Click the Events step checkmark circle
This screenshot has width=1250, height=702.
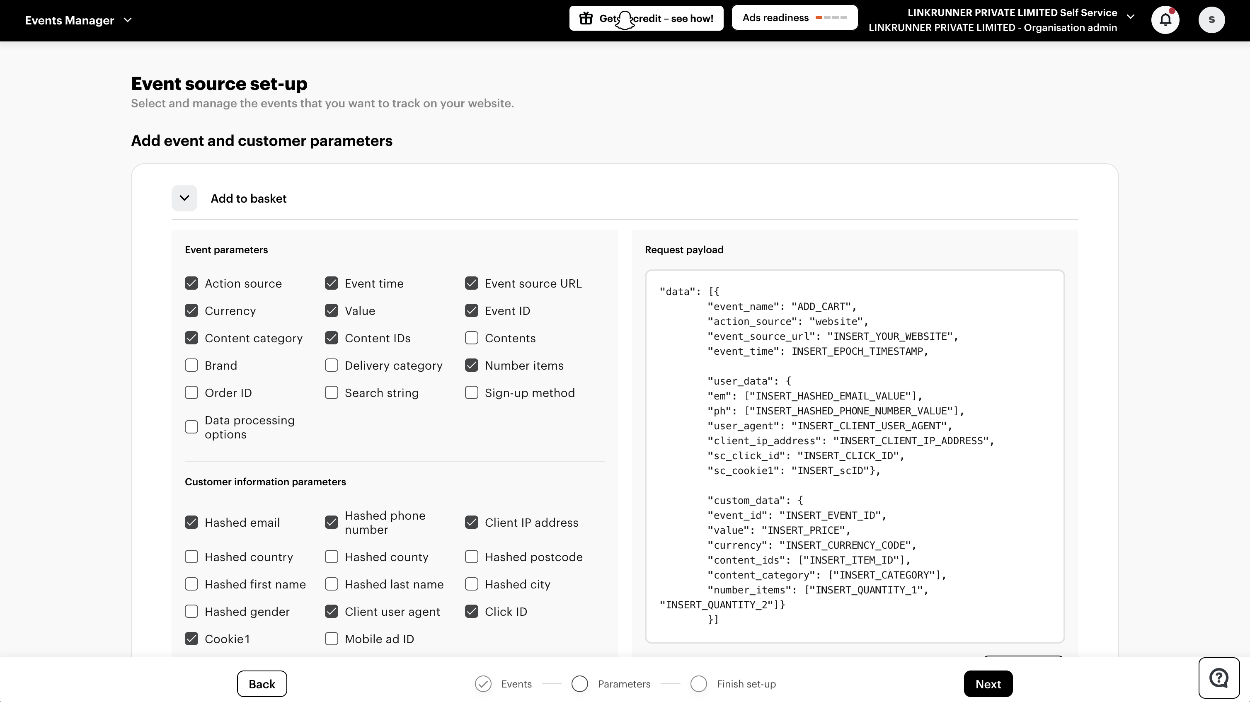(x=483, y=684)
